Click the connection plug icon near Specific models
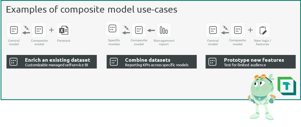 (126, 28)
